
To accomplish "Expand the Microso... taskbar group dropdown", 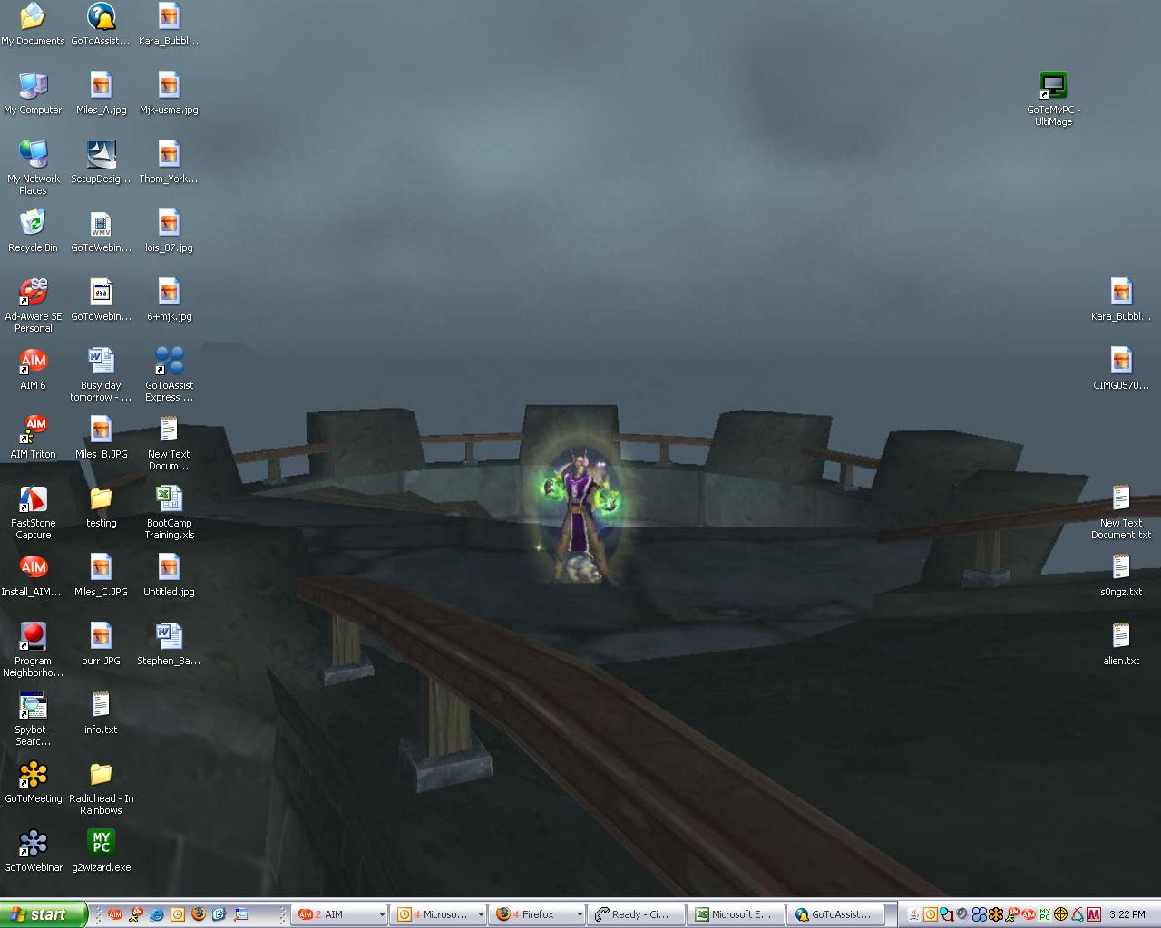I will [481, 914].
